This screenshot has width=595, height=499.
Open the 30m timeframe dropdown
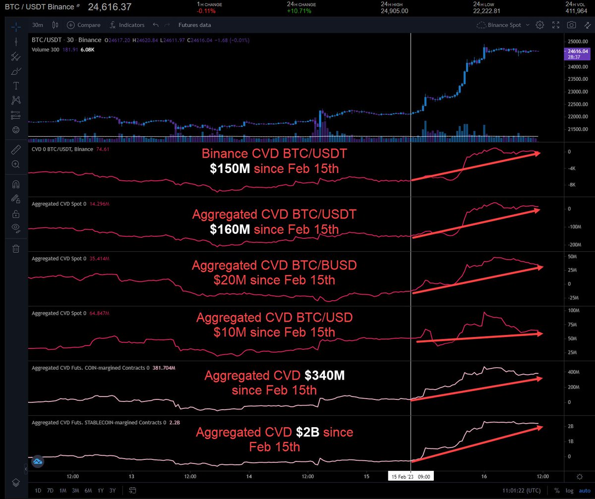[x=37, y=25]
